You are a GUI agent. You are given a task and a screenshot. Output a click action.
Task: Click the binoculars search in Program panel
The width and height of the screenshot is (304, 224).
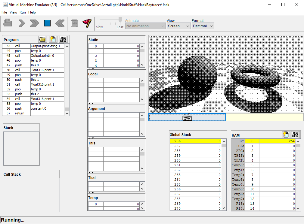63,39
